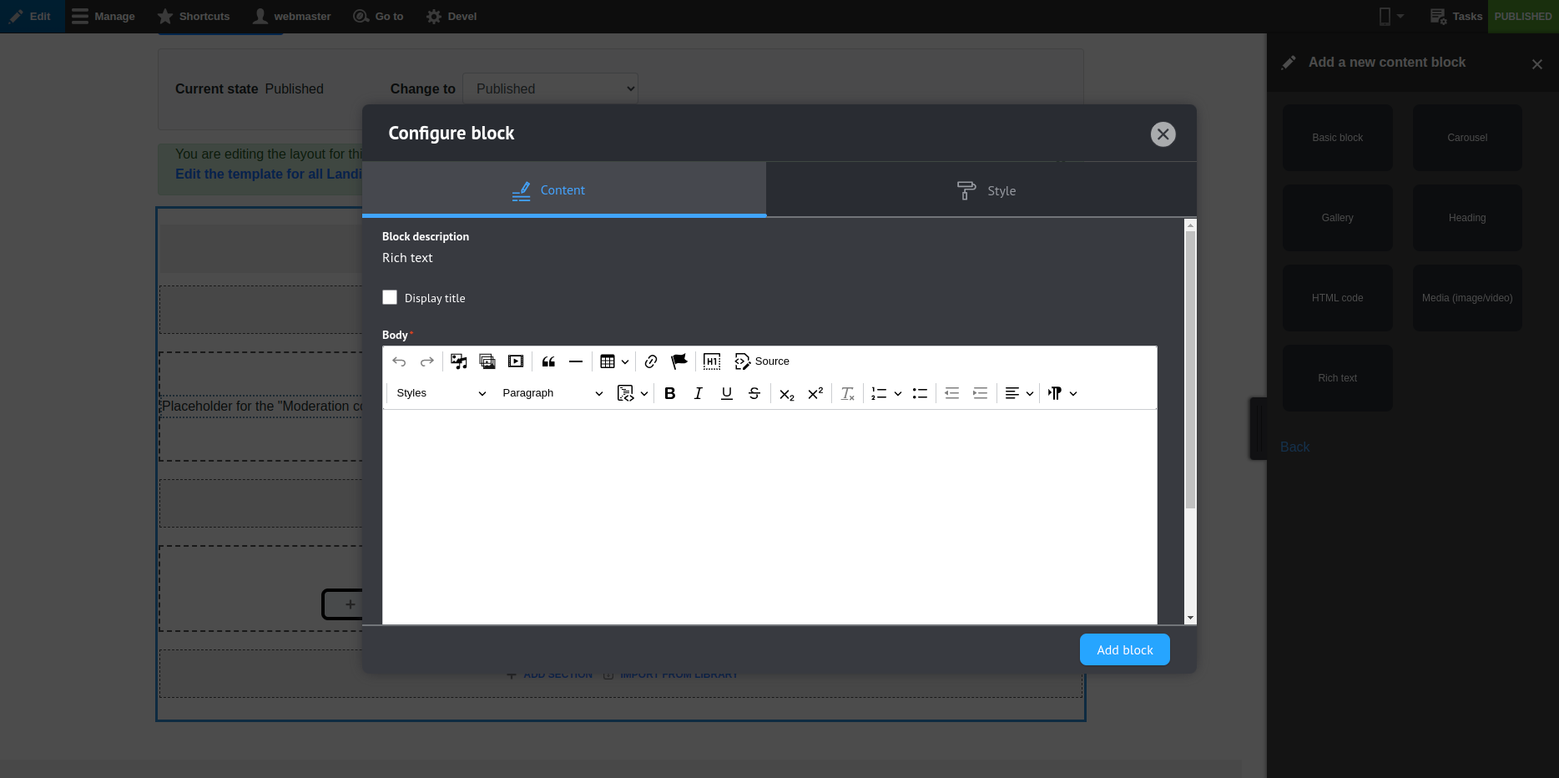Screen dimensions: 1559x778
Task: Choose Media (image/video) block in sidebar
Action: 1467,298
